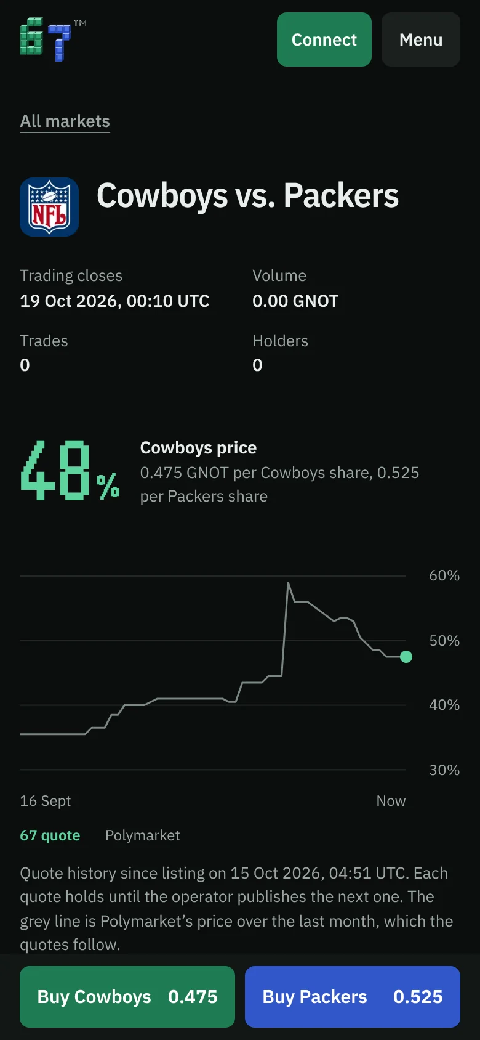
Task: Click the green current-price dot on chart
Action: 406,657
